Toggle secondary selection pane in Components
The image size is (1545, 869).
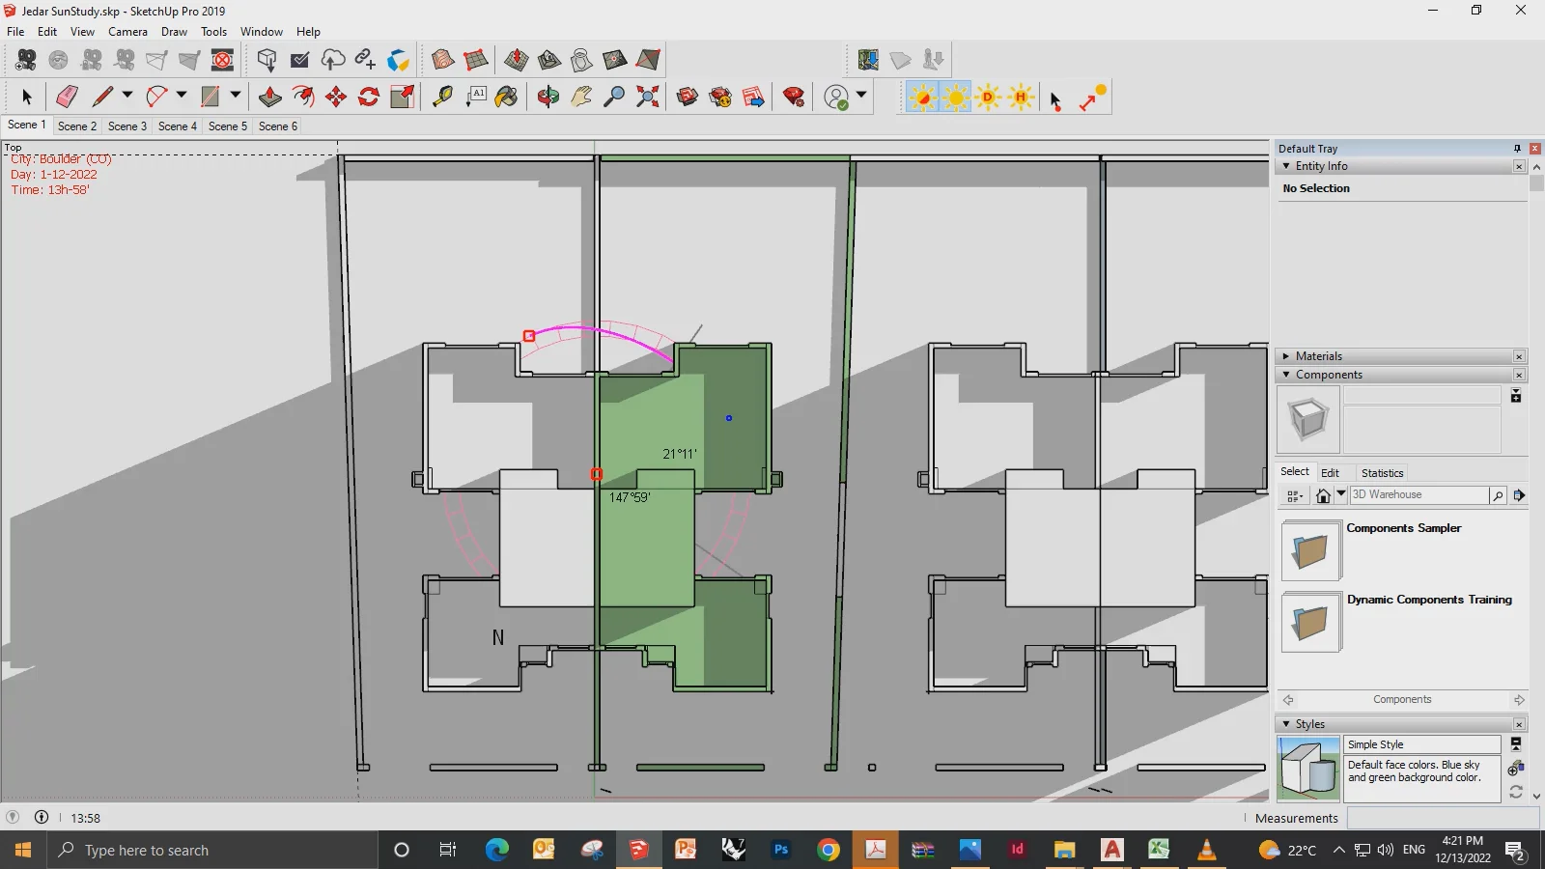(x=1516, y=396)
